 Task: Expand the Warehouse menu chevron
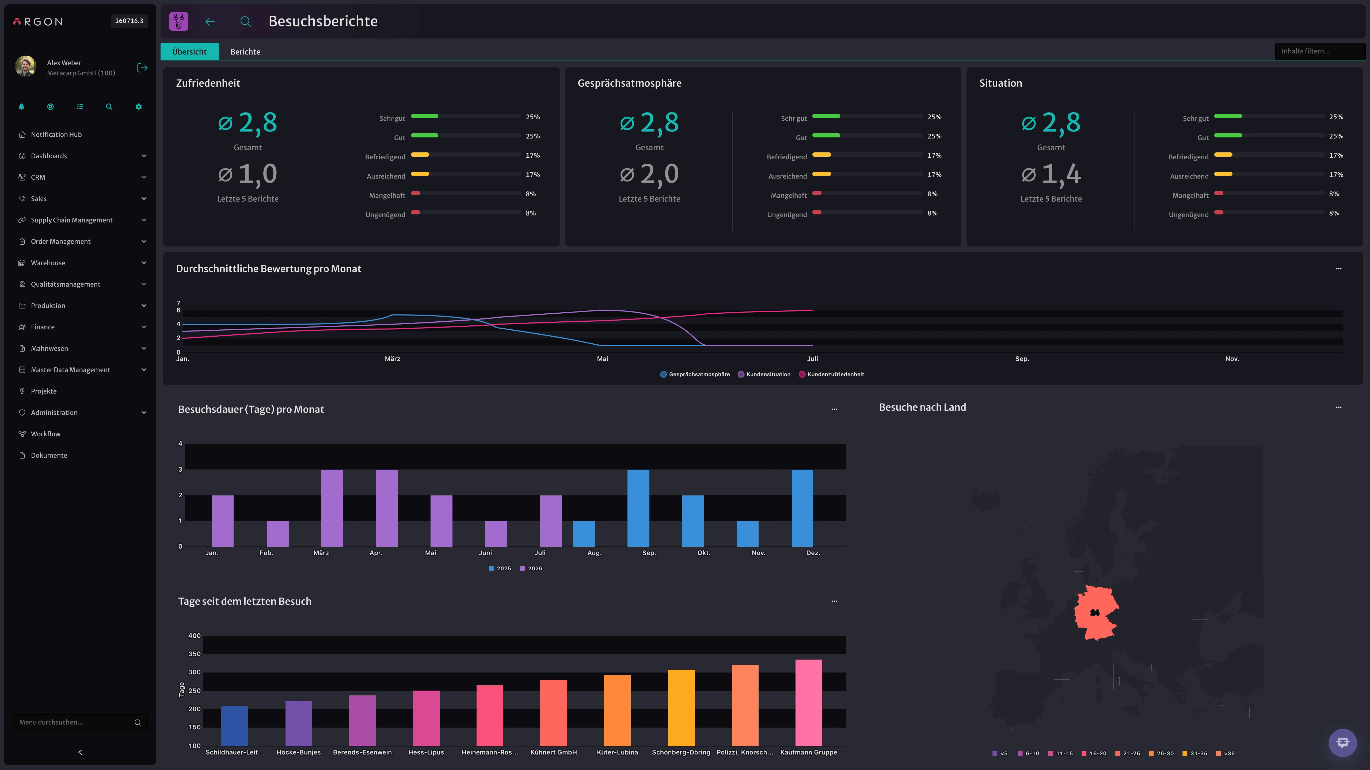pyautogui.click(x=144, y=263)
